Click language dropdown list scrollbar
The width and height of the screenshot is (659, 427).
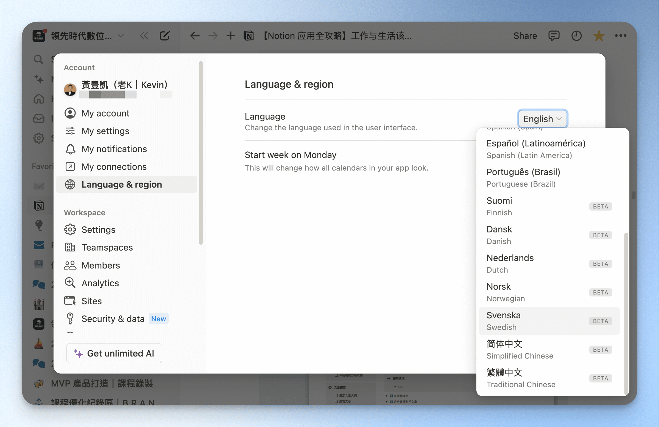coord(626,313)
